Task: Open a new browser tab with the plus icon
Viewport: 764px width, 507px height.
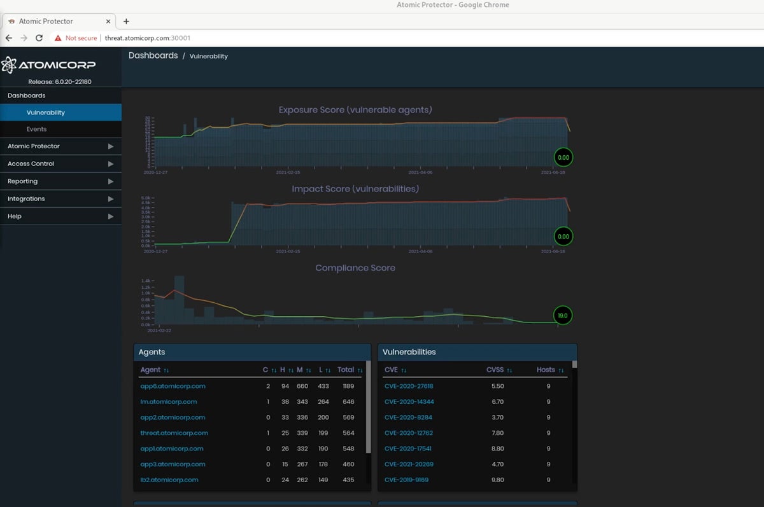Action: click(x=126, y=21)
